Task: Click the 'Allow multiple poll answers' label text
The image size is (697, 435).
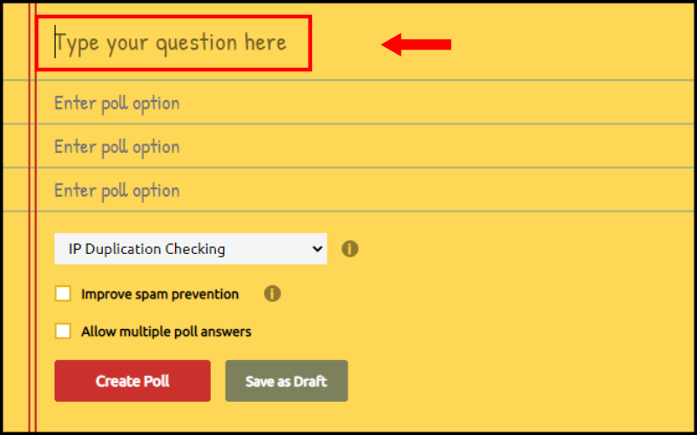Action: pos(166,331)
